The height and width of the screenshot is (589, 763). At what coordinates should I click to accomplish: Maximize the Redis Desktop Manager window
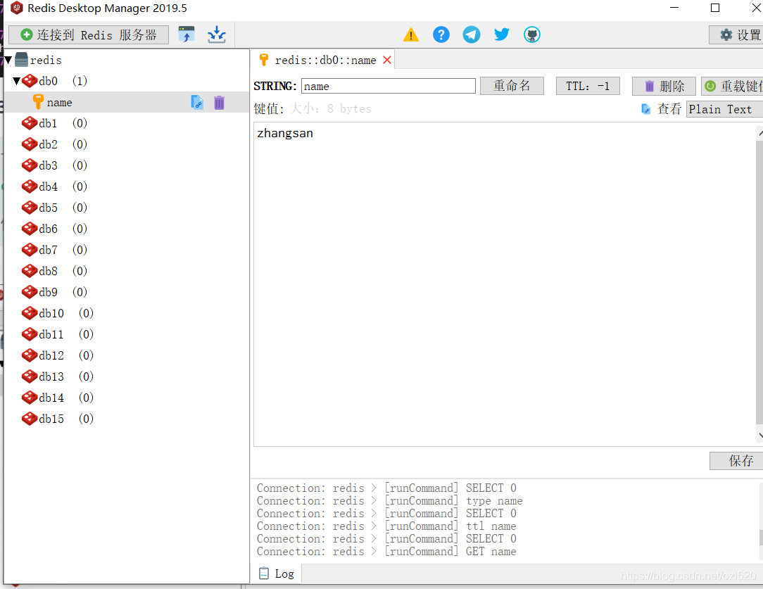(715, 8)
